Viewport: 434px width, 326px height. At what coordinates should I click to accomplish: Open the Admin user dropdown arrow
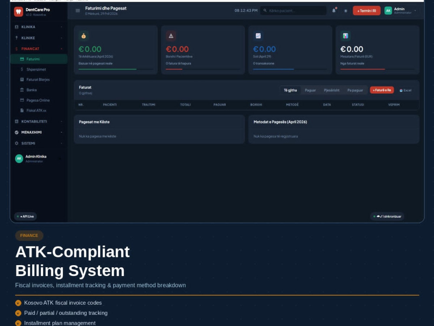(415, 10)
